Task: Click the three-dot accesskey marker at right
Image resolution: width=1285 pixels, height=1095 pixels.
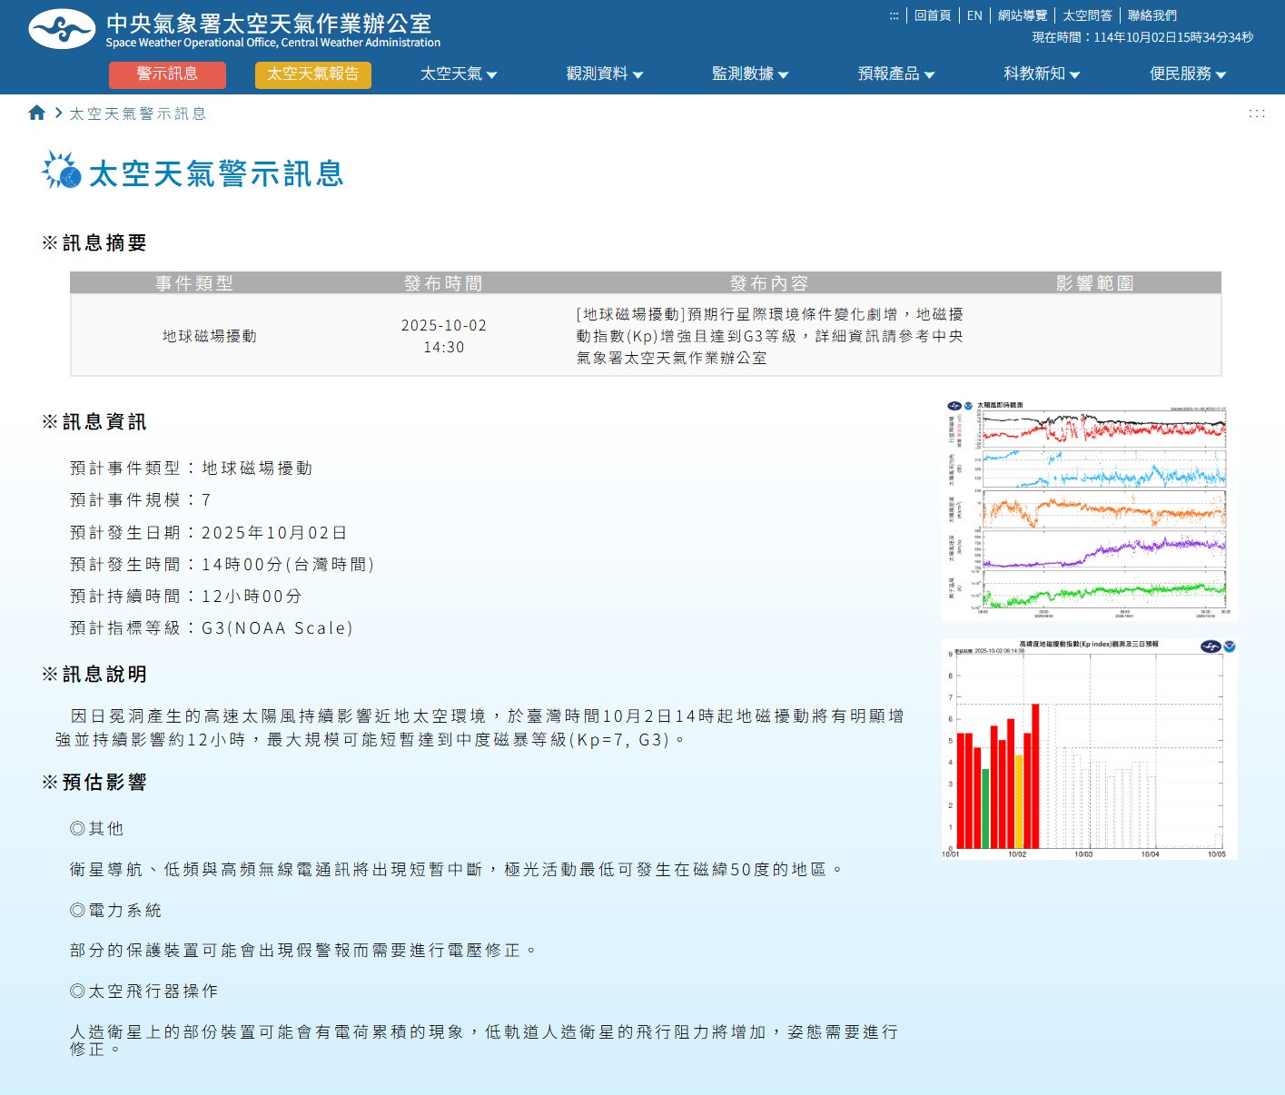Action: pos(1256,113)
